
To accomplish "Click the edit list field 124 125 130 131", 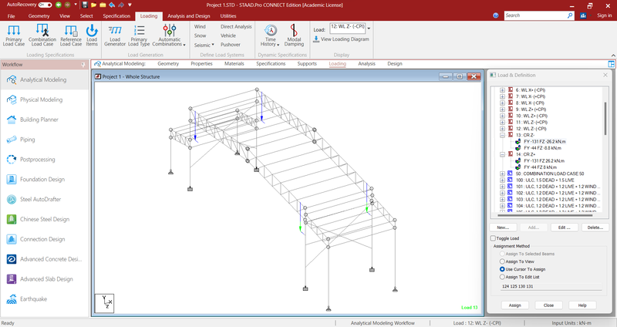I will point(551,286).
